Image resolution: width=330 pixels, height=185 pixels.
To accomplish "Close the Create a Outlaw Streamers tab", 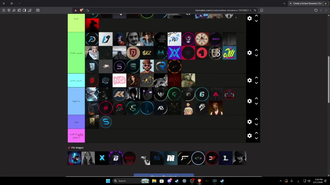I will coord(291,3).
